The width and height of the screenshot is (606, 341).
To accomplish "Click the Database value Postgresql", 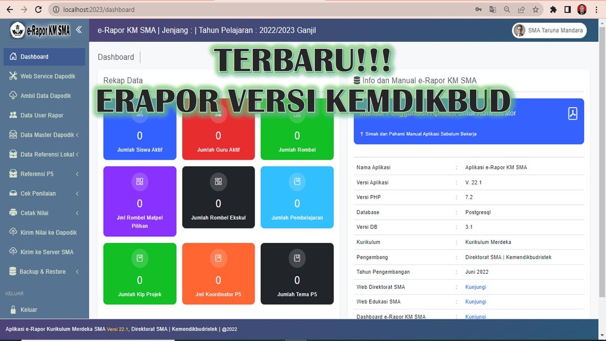I will coord(478,212).
